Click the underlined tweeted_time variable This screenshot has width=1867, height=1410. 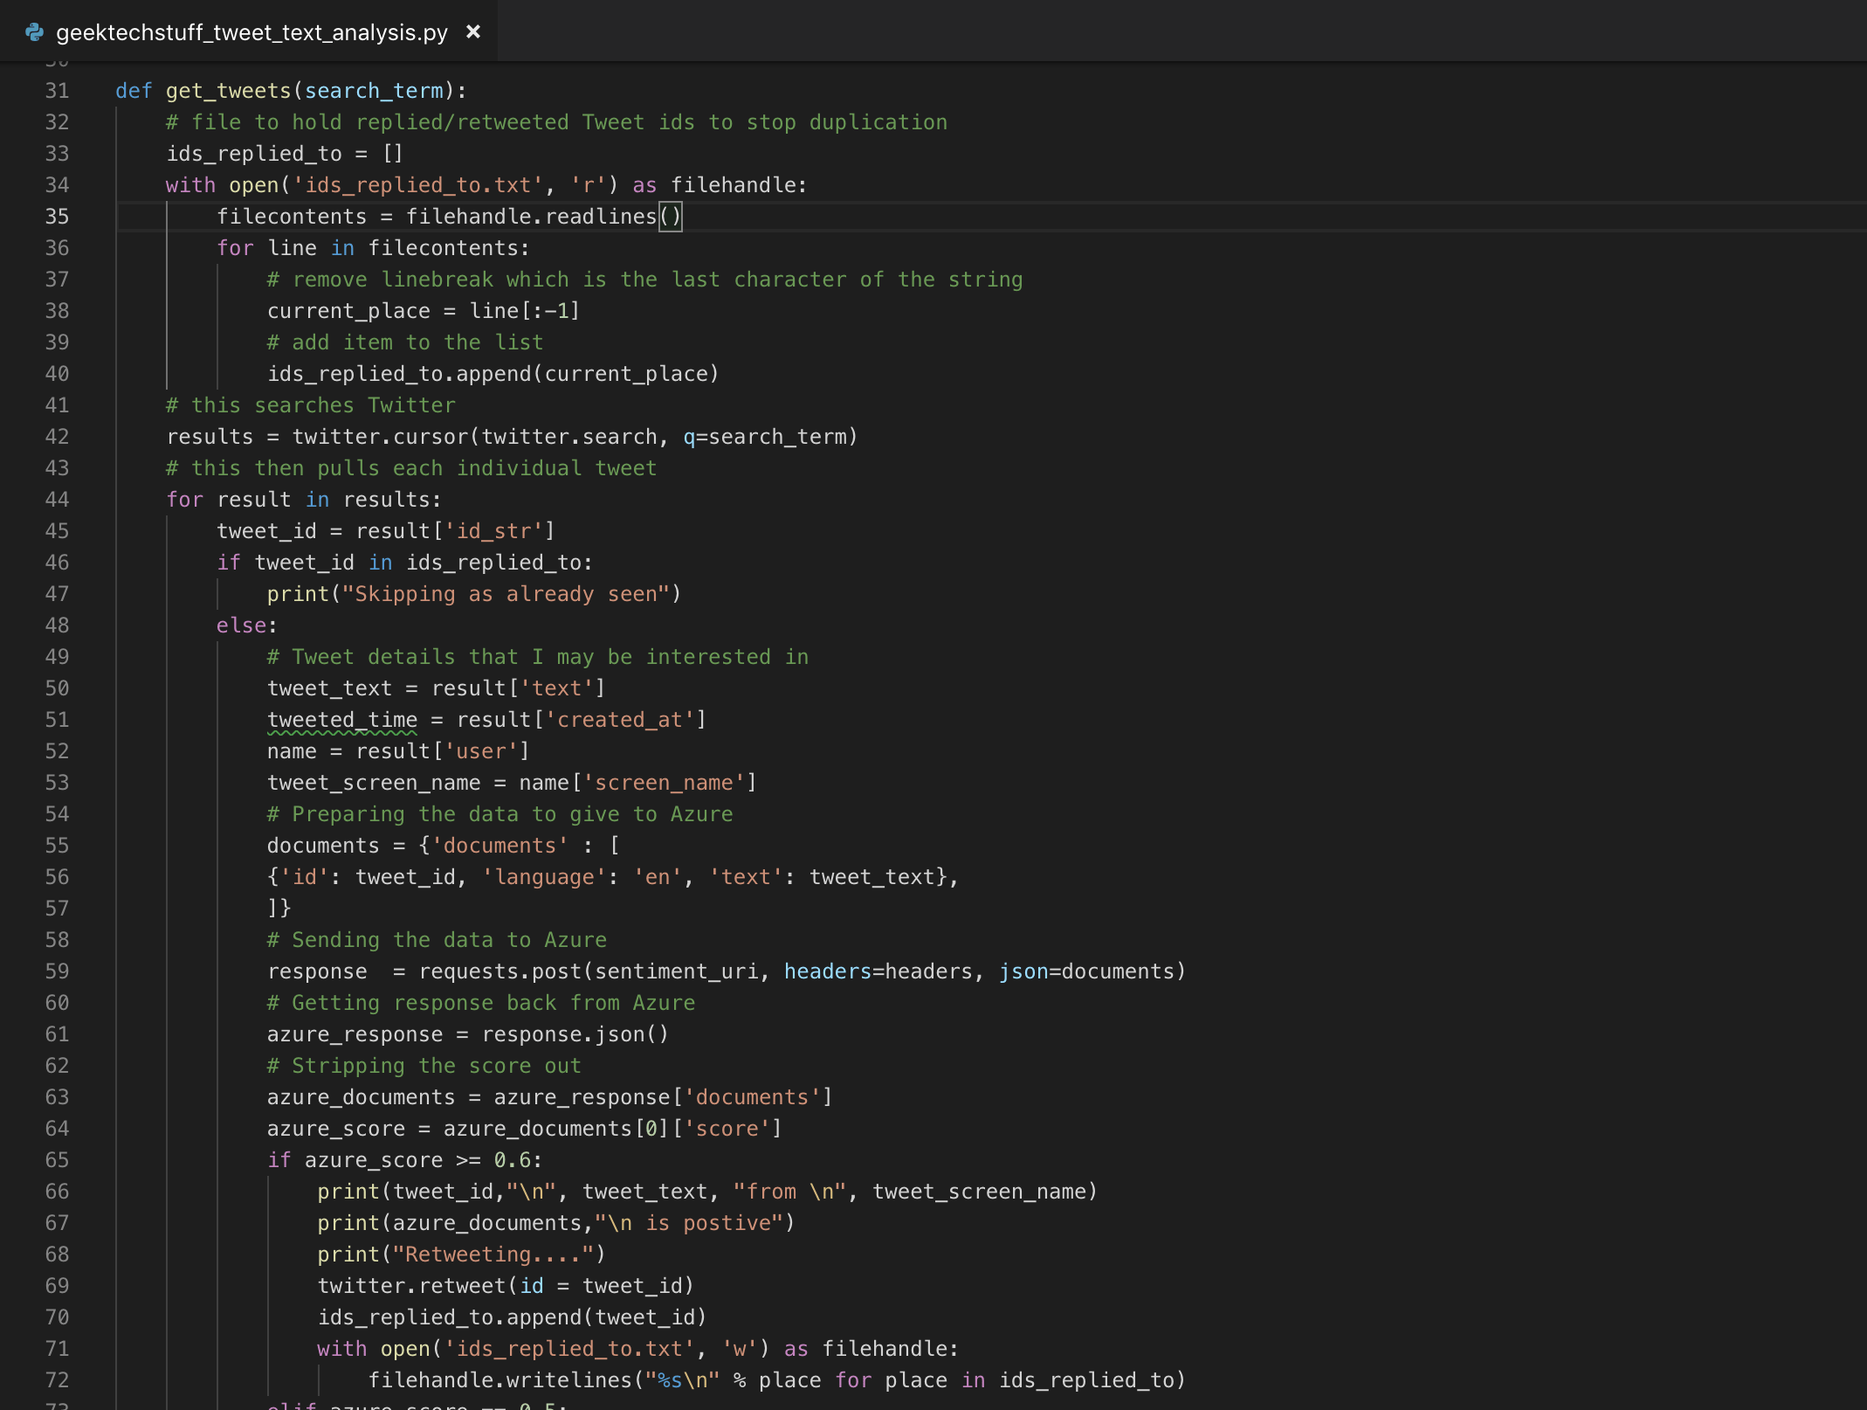click(341, 719)
